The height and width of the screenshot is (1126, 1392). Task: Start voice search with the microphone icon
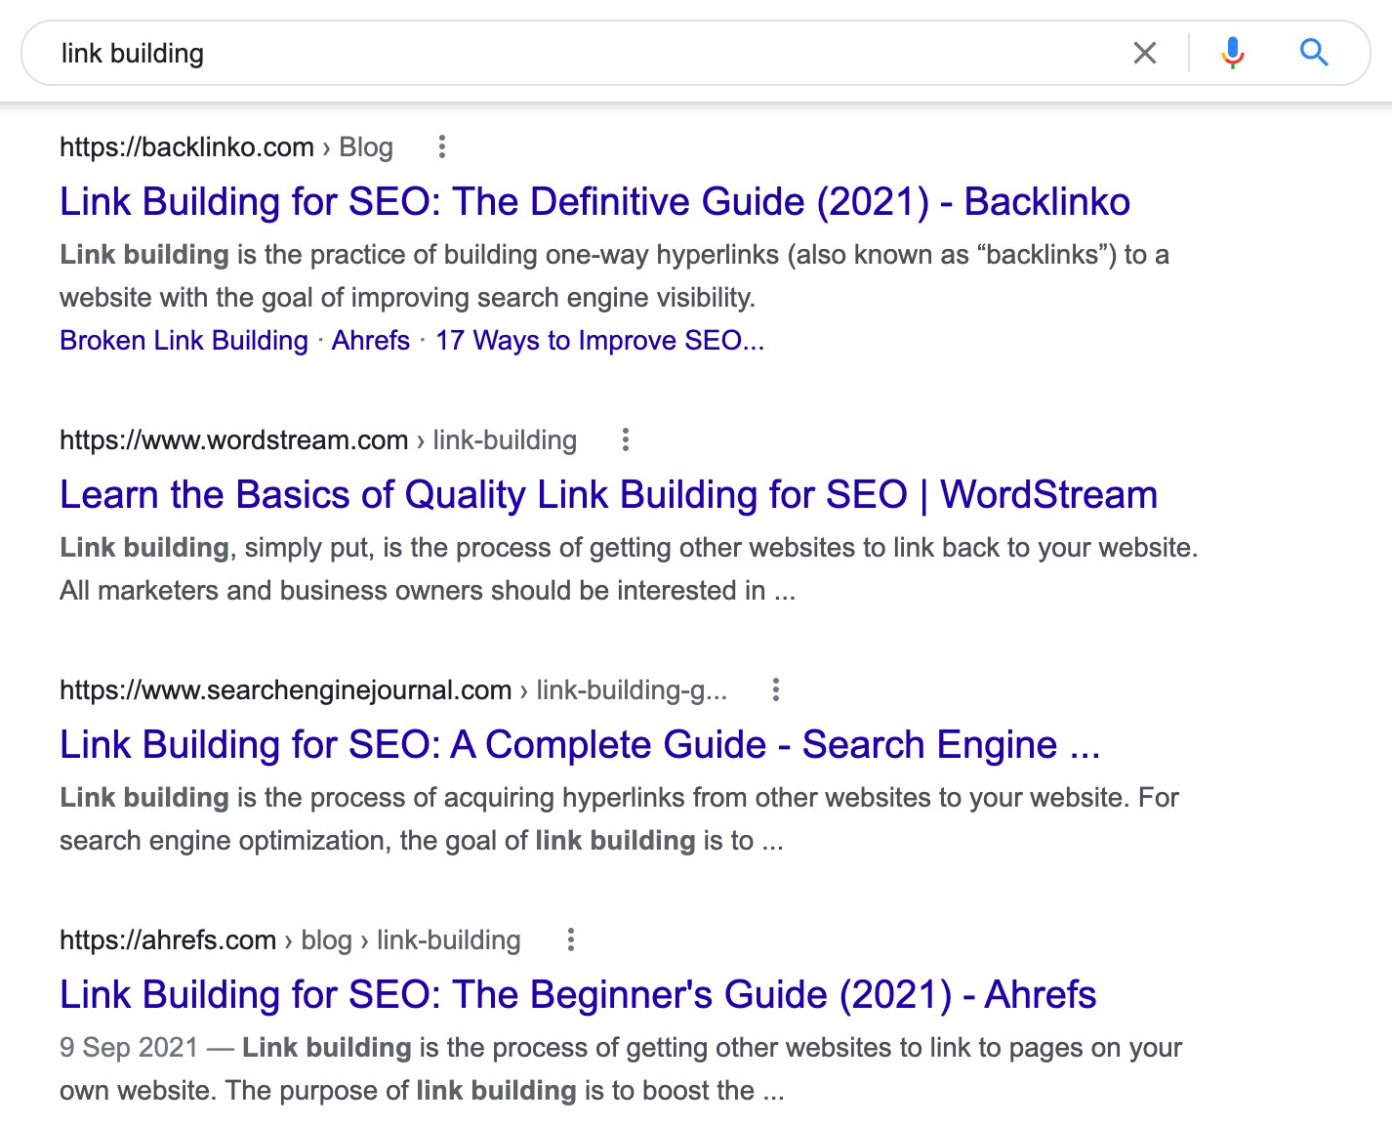1233,53
